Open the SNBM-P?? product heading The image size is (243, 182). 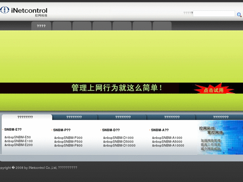tap(62, 130)
